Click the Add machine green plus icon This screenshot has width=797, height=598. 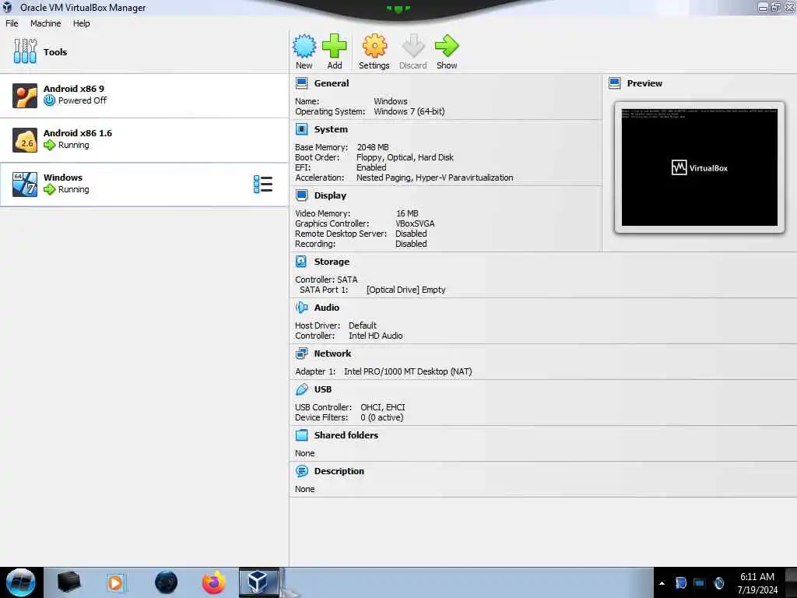coord(335,46)
